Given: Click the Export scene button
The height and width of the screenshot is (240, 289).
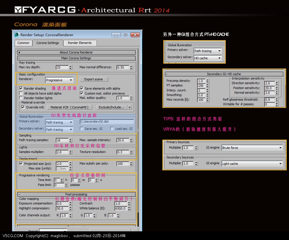Looking at the screenshot, I should 94,79.
